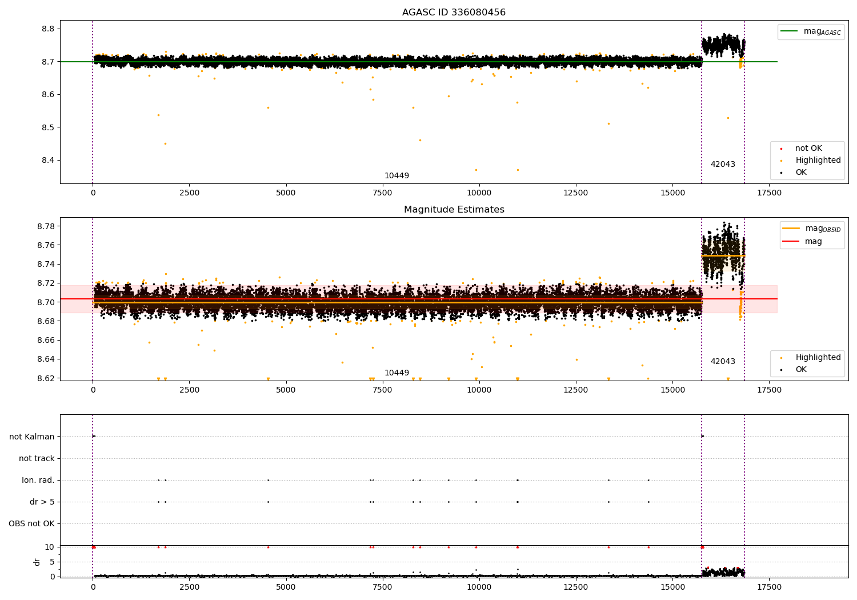Click the 'dr > 5' axis label
Image resolution: width=857 pixels, height=600 pixels.
(x=42, y=502)
